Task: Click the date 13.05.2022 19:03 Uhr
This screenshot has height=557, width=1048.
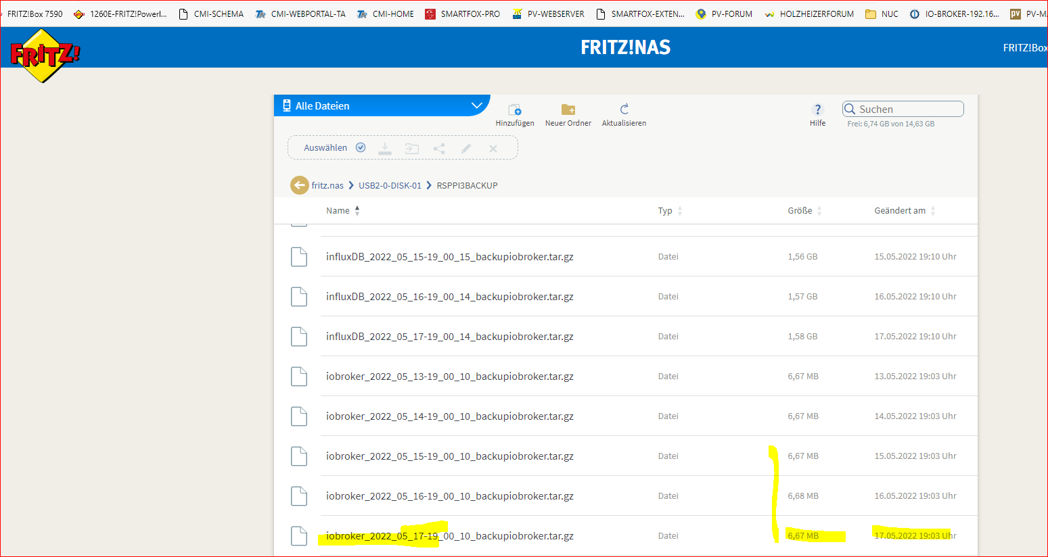Action: (915, 377)
